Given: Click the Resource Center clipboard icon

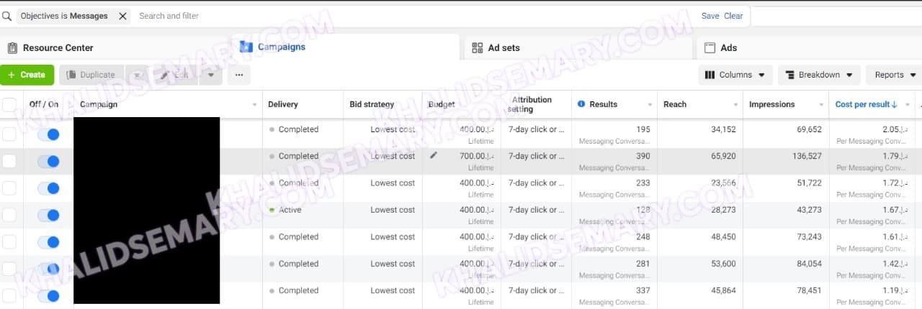Looking at the screenshot, I should [x=12, y=48].
